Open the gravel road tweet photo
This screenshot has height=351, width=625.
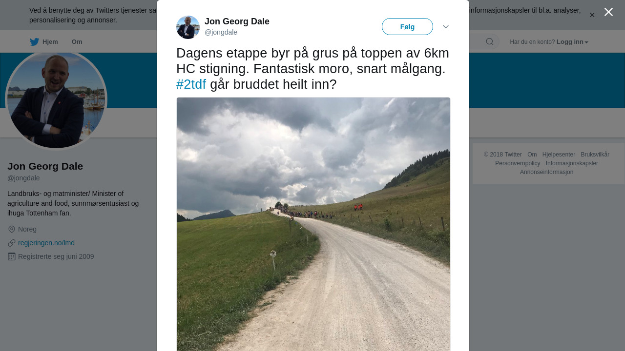(313, 224)
